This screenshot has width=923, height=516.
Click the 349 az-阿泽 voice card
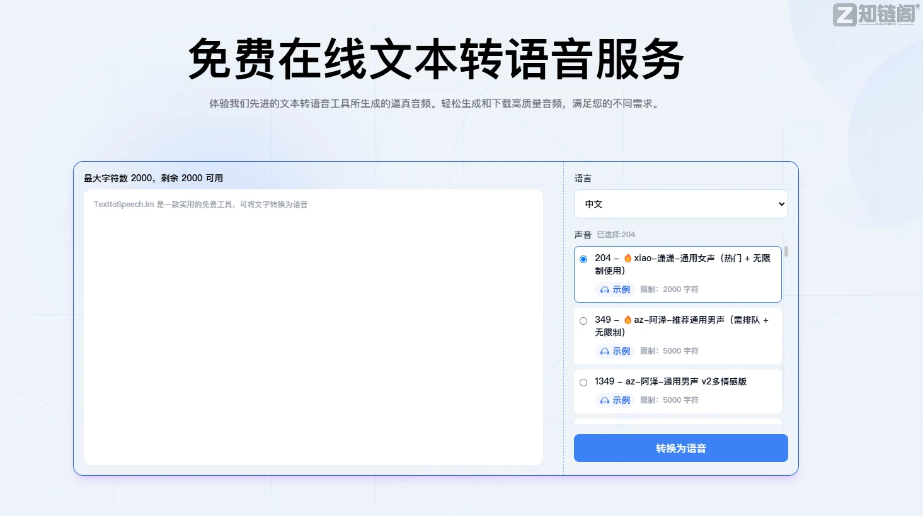click(677, 335)
